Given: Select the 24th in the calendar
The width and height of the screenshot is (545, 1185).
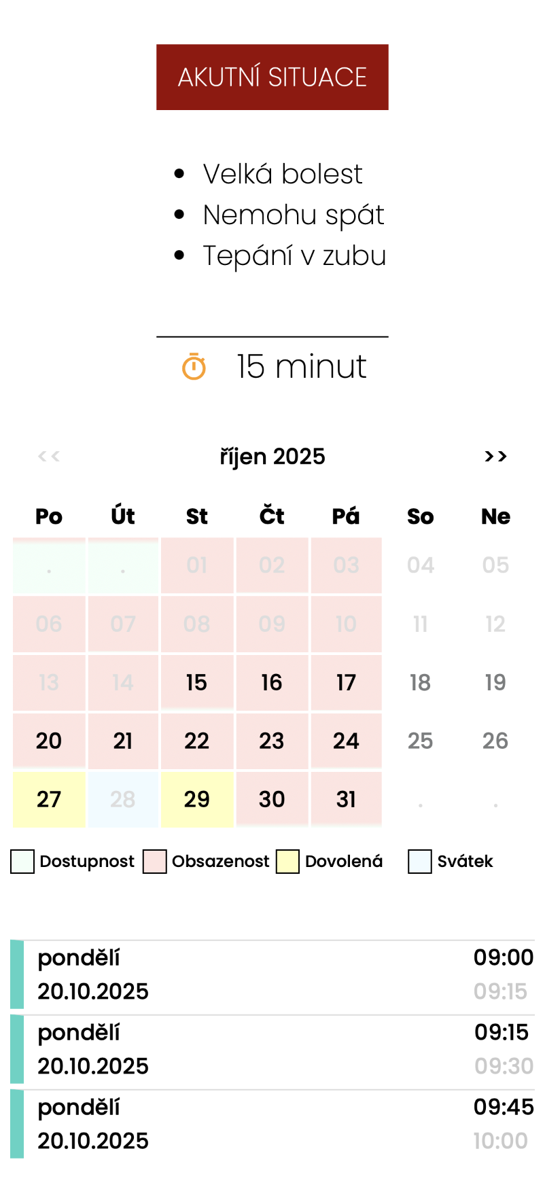Looking at the screenshot, I should click(x=346, y=741).
